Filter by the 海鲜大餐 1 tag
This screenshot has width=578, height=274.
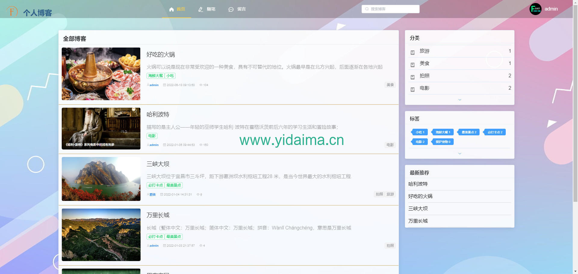tap(442, 132)
